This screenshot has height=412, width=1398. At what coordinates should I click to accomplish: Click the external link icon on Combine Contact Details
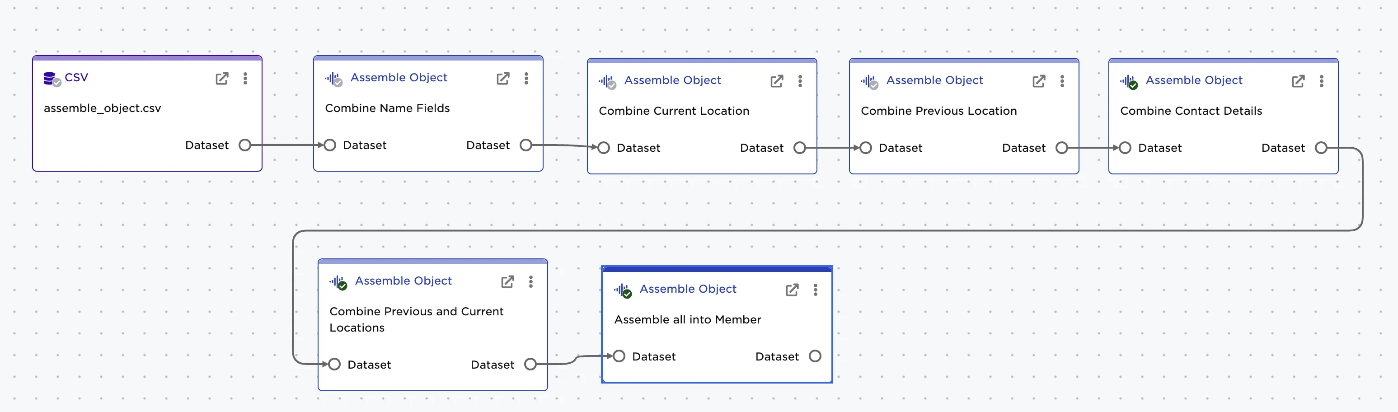1298,81
